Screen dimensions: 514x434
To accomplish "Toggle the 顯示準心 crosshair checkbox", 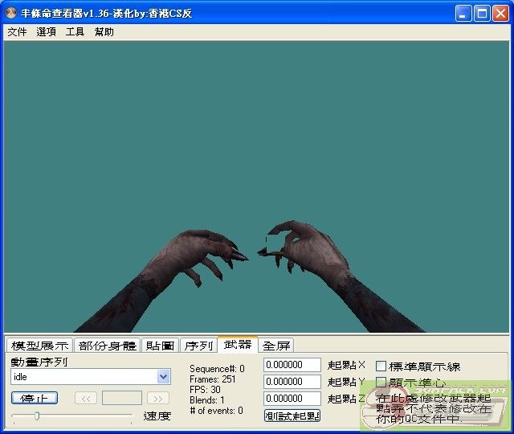I will [x=381, y=383].
